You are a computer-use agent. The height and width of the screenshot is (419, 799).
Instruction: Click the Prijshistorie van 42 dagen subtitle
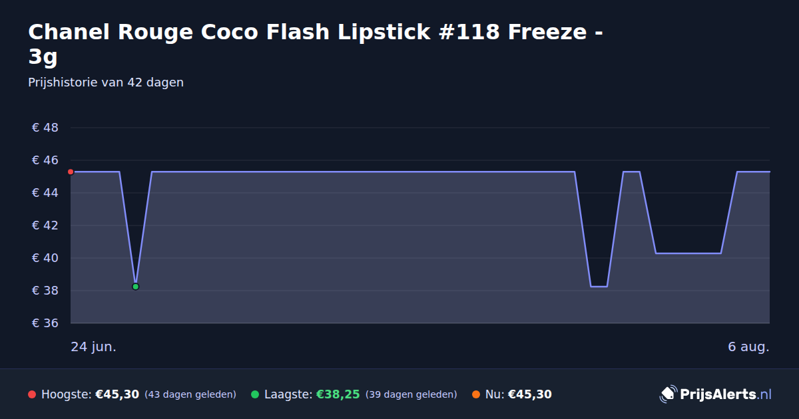pyautogui.click(x=106, y=82)
